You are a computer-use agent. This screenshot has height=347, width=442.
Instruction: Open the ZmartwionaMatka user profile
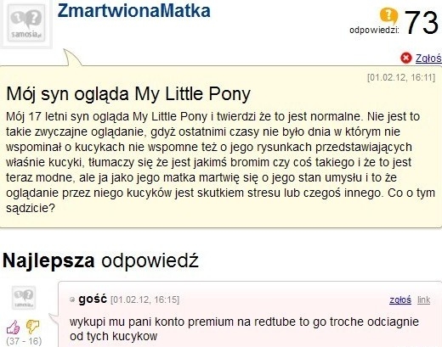[x=133, y=11]
